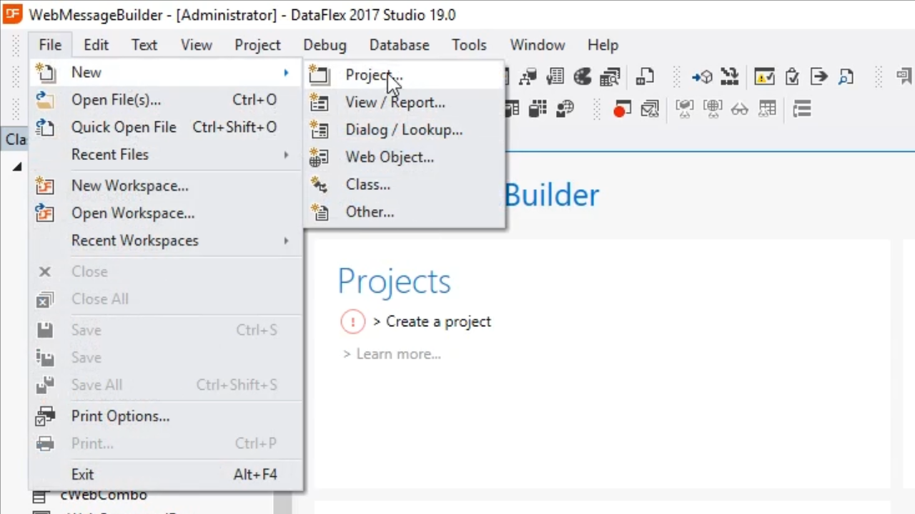This screenshot has width=915, height=514.
Task: Click the exit arrow page toolbar icon
Action: (x=818, y=76)
